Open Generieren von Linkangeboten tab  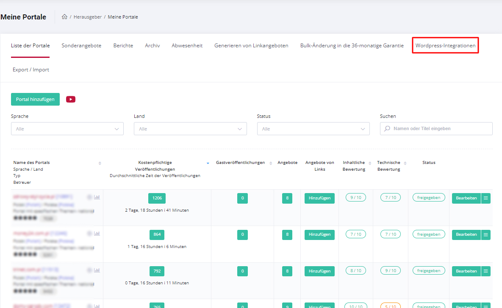point(251,46)
